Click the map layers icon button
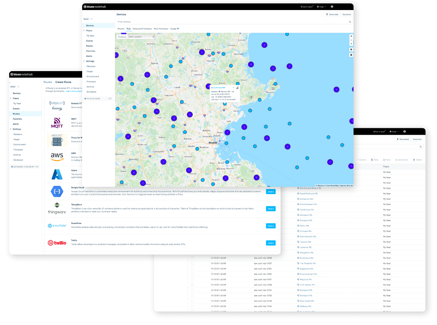The width and height of the screenshot is (437, 325). (x=351, y=50)
